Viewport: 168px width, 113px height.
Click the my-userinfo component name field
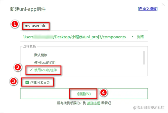click(84, 26)
